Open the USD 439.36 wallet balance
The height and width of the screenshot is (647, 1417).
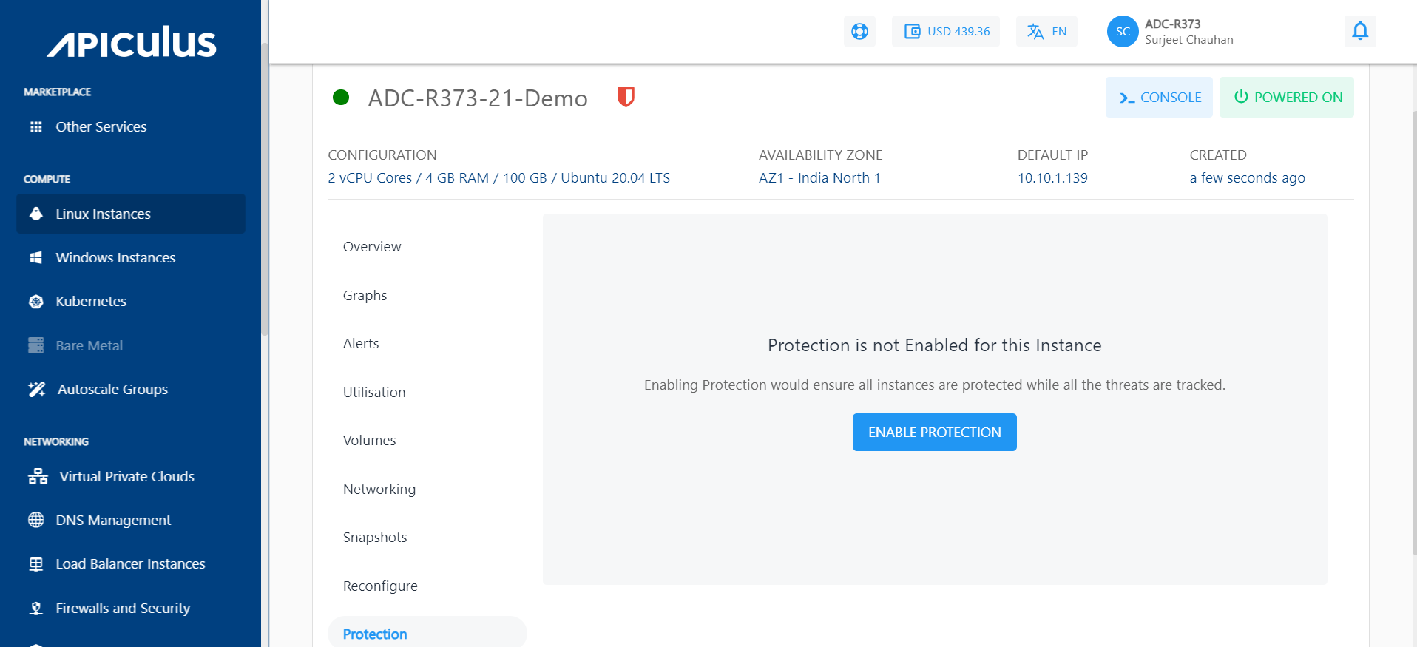[946, 31]
